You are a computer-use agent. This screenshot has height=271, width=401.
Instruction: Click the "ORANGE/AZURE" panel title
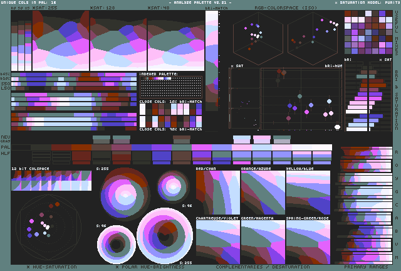click(x=256, y=169)
